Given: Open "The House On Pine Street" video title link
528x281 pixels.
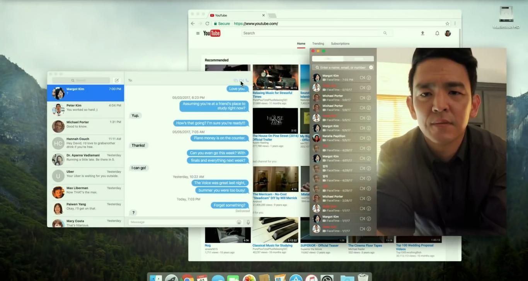Looking at the screenshot, I should coord(275,138).
